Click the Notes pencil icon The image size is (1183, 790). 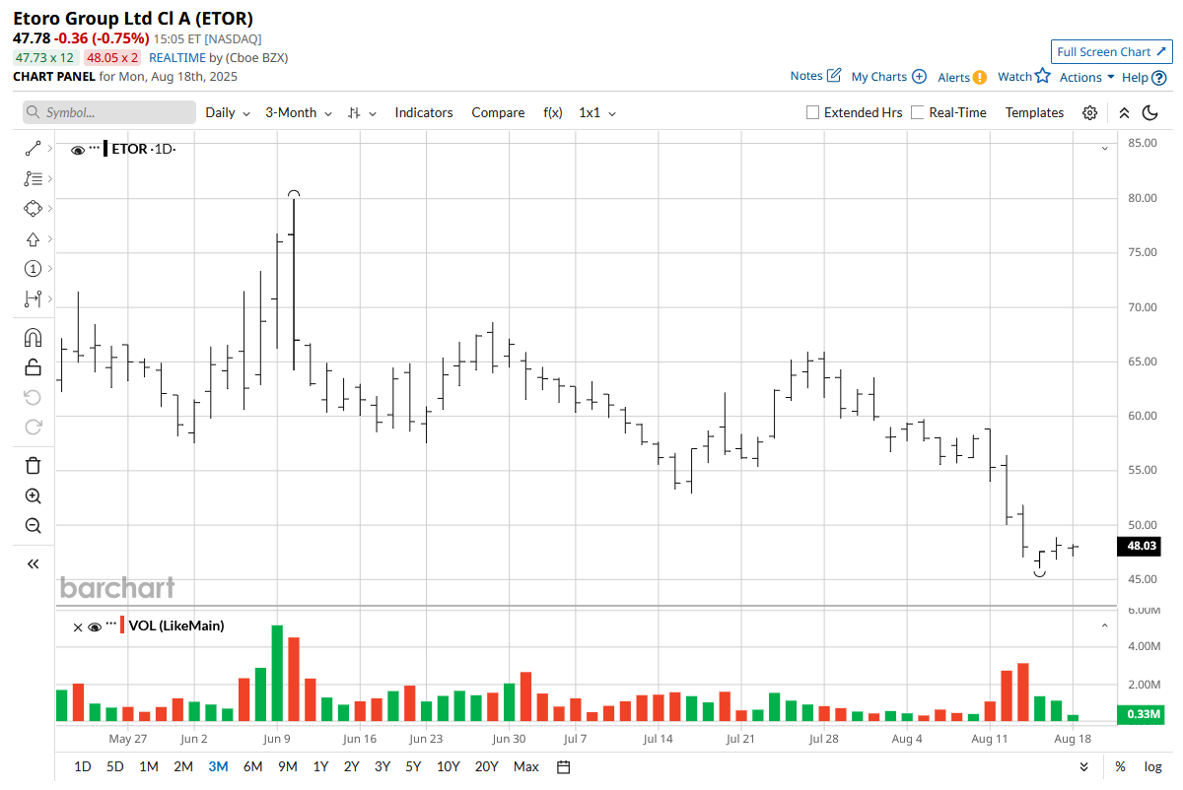834,76
